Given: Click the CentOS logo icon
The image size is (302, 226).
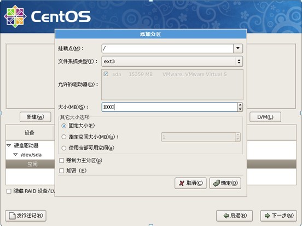Looking at the screenshot, I should click(15, 16).
